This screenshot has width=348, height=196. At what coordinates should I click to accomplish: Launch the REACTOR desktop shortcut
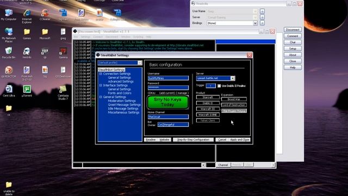click(9, 72)
